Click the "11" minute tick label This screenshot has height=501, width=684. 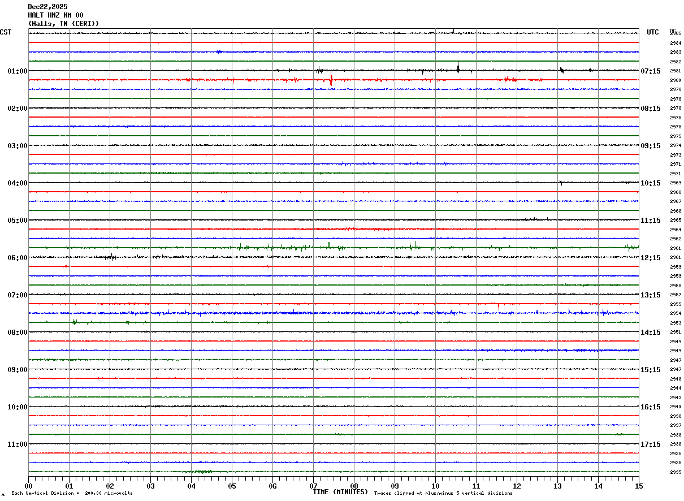476,486
